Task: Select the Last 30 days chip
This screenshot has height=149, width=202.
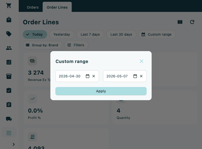Action: [121, 34]
